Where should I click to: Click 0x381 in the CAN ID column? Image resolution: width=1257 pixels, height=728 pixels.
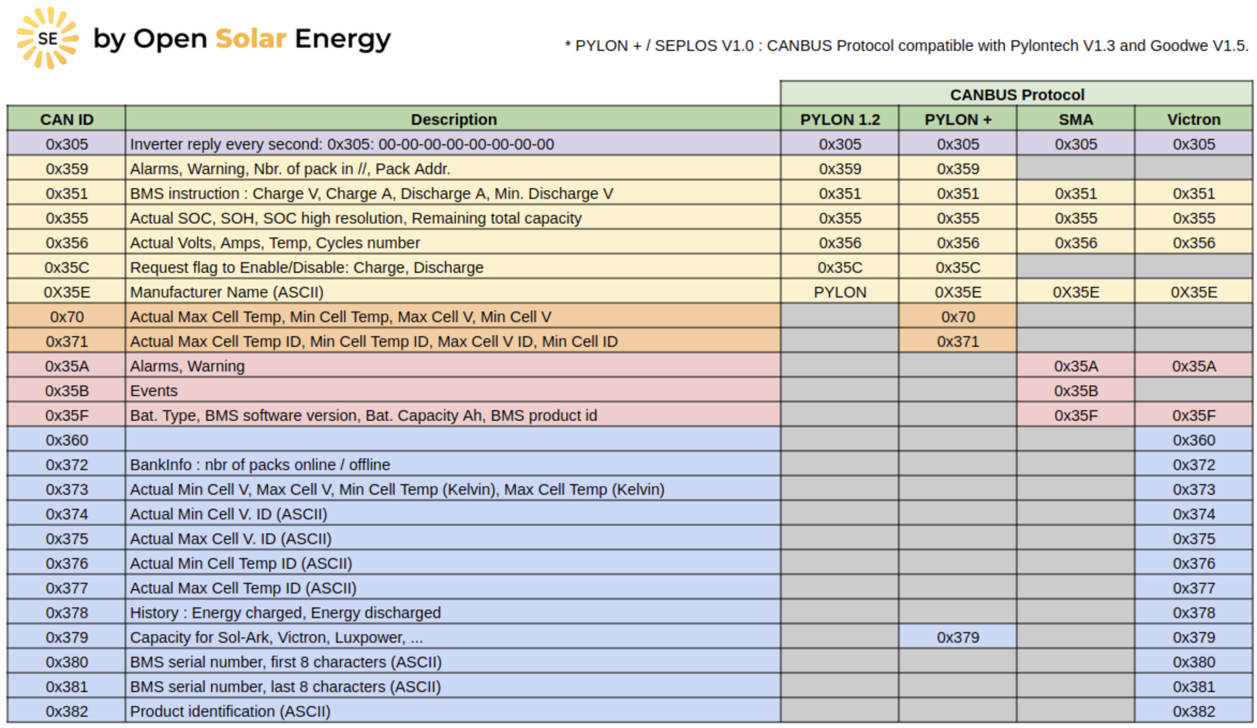66,686
